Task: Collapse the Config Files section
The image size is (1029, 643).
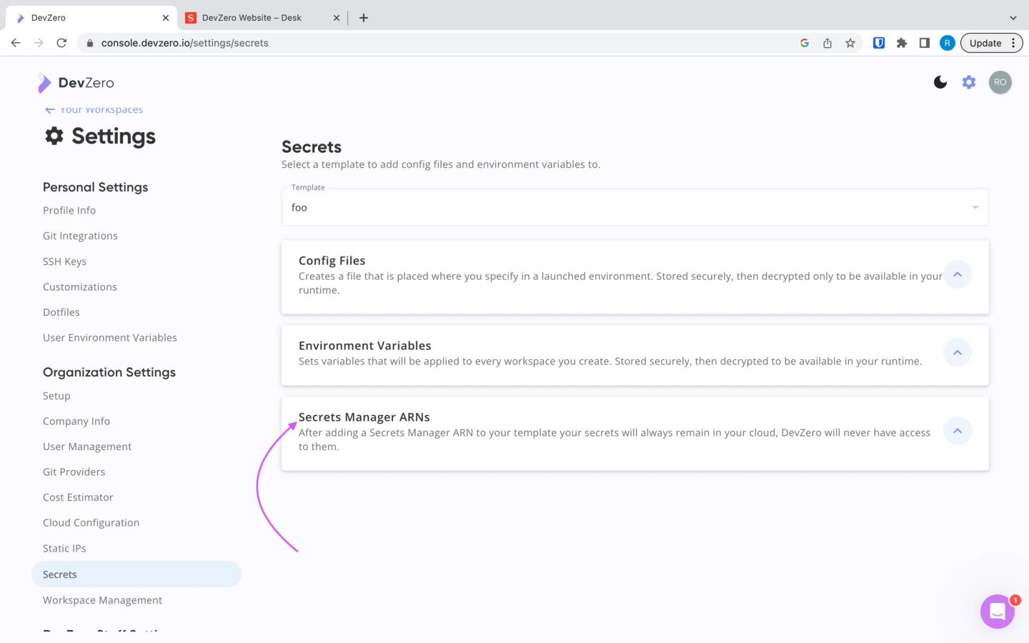Action: 958,274
